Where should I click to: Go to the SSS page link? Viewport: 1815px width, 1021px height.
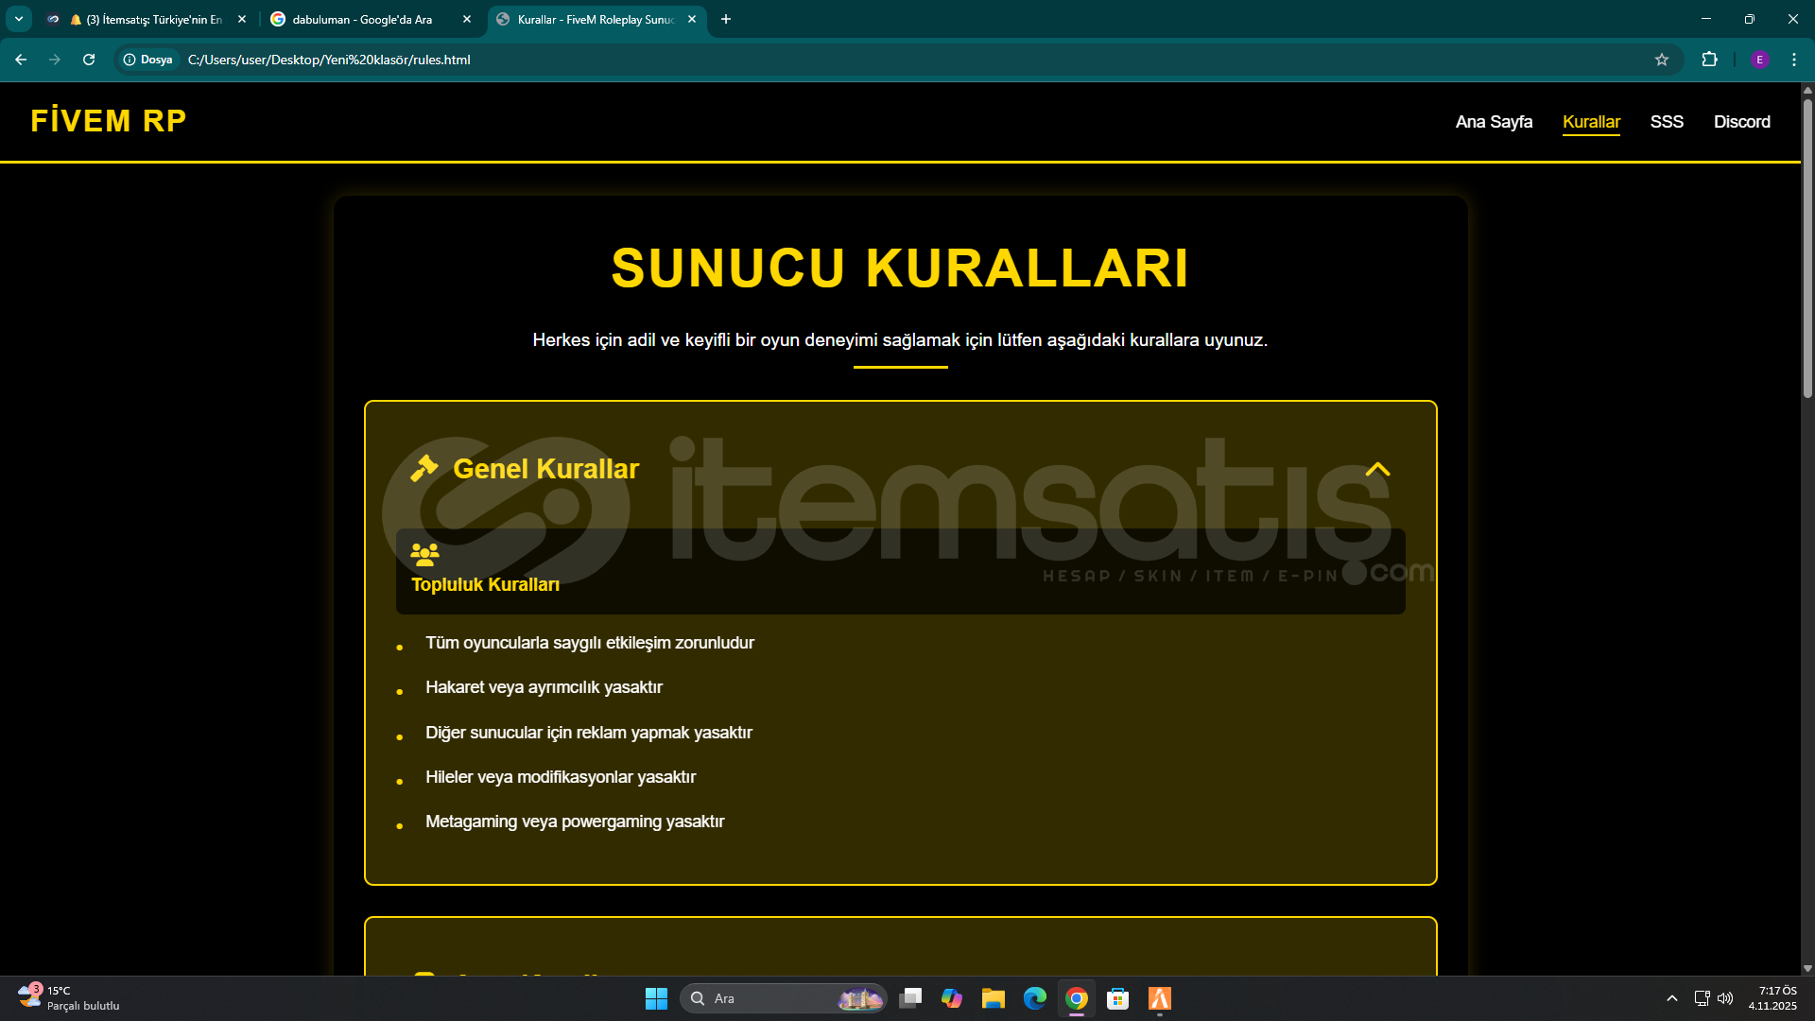[x=1667, y=122]
